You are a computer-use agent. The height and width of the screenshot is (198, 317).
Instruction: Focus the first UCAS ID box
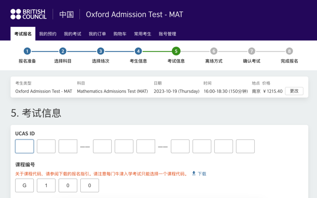click(x=24, y=146)
